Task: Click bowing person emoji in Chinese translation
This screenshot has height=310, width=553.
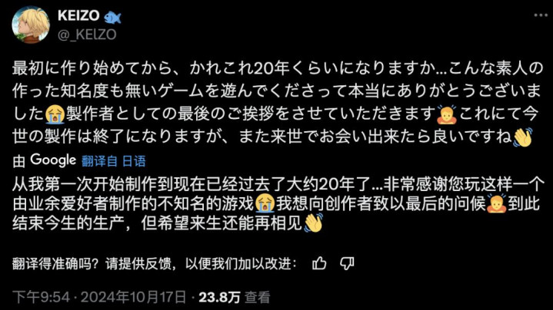Action: point(496,203)
